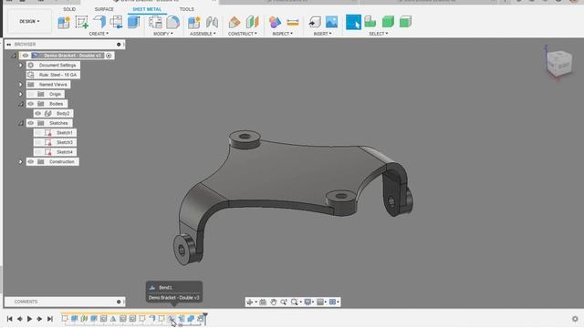
Task: Click the Bend1 feature in timeline
Action: tap(172, 319)
